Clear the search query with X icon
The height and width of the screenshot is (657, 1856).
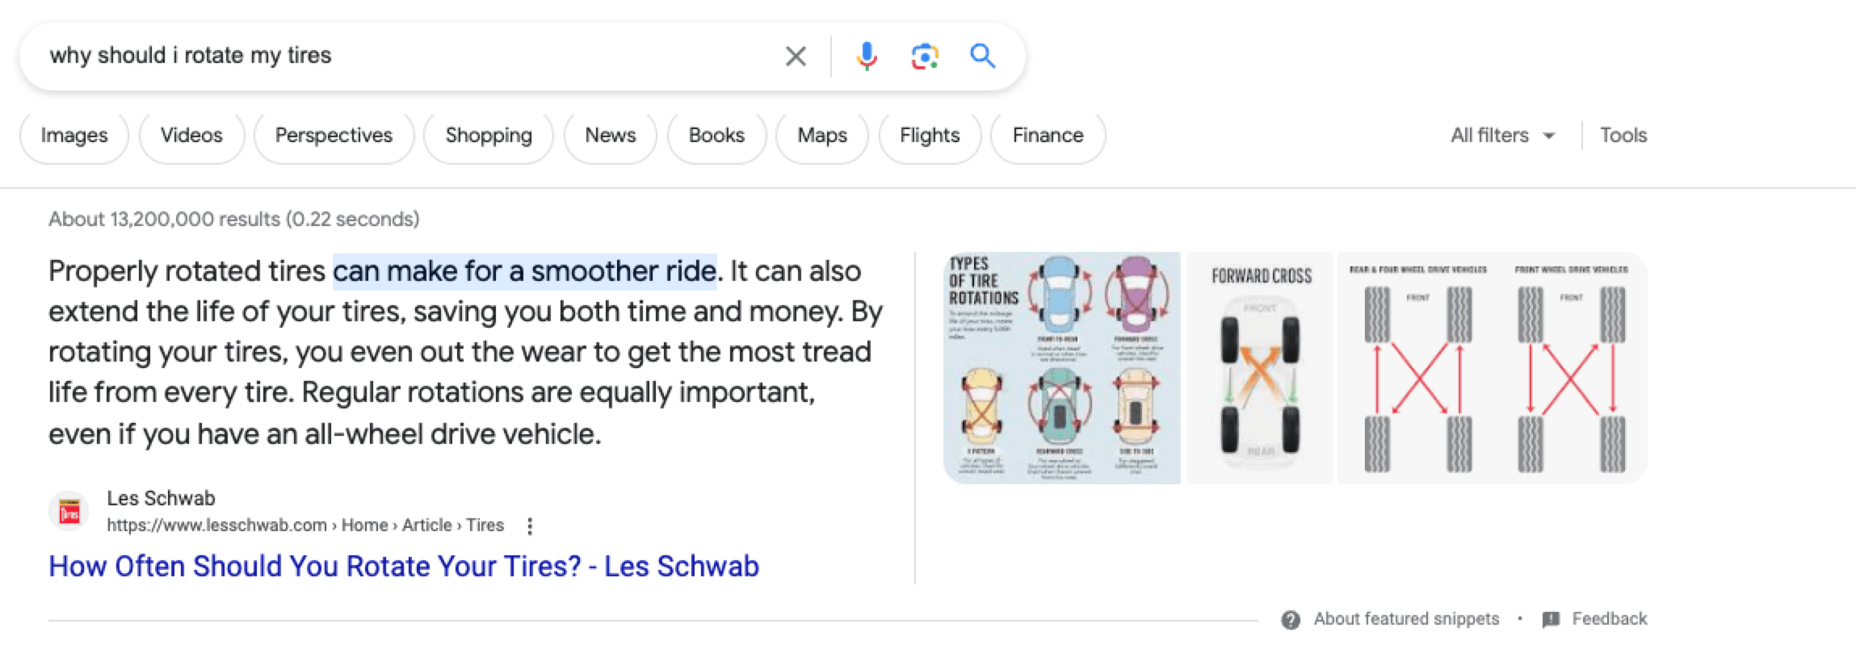[796, 56]
